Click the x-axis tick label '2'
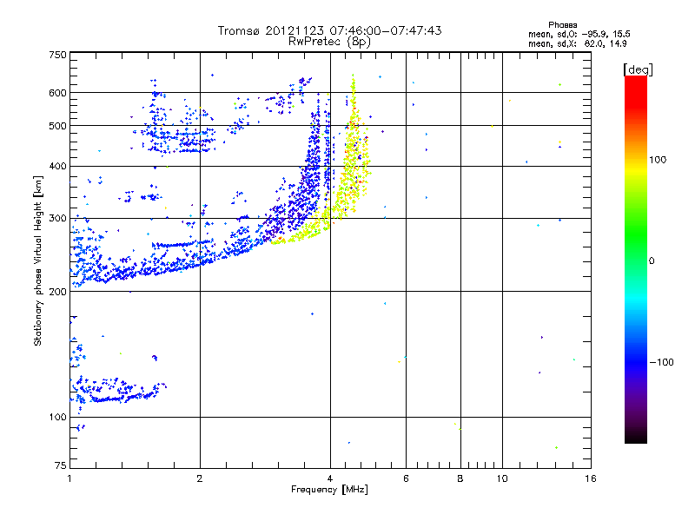 (200, 478)
